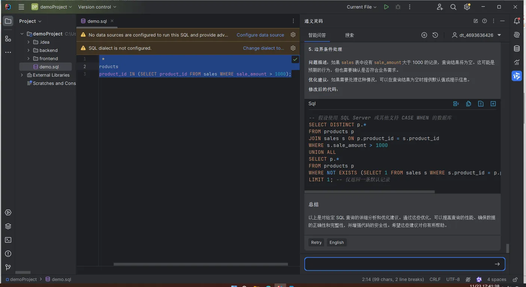Close the demo.sql tab
This screenshot has height=287, width=526.
point(112,21)
